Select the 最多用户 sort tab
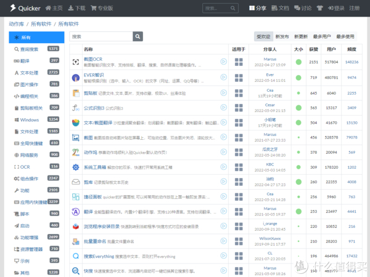 pos(322,36)
